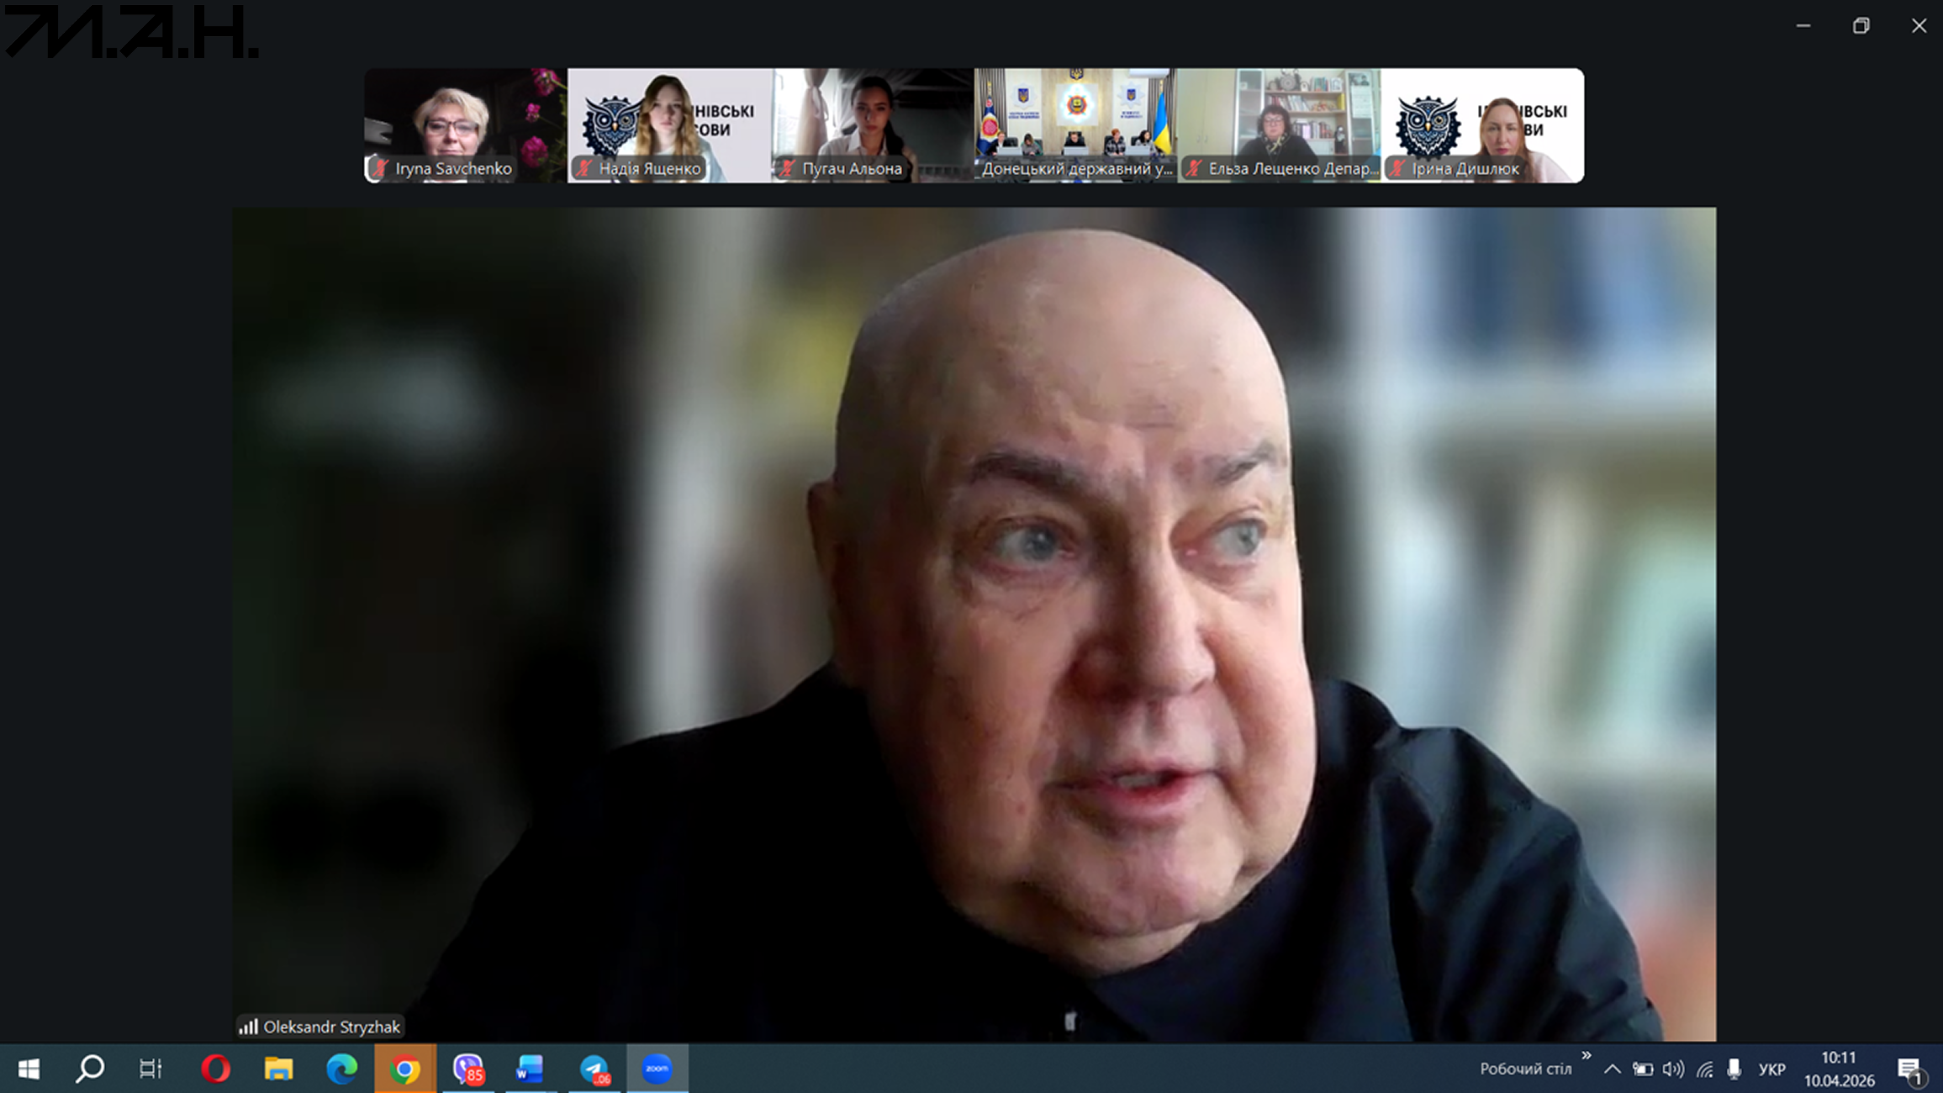Expand Робочий стіл toolbar double chevron
Screen dimensions: 1943x1093
[x=1586, y=1056]
